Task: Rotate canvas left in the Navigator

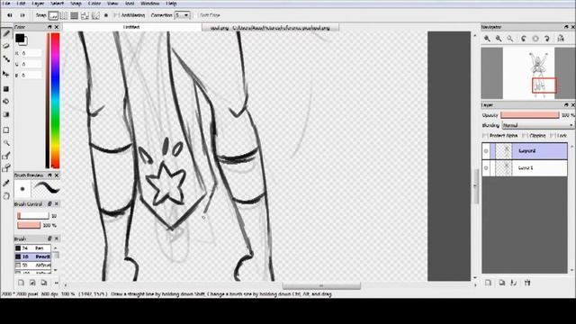Action: 524,38
